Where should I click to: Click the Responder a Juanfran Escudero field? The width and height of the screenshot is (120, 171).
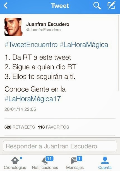[x=60, y=146]
